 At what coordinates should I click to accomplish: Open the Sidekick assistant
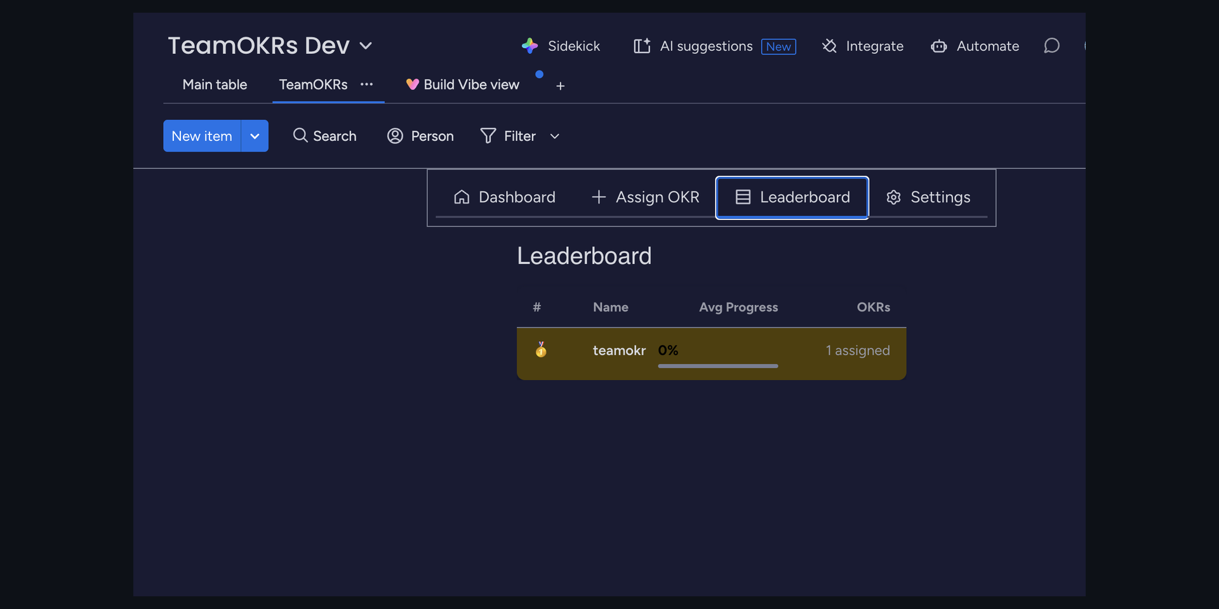(x=561, y=46)
